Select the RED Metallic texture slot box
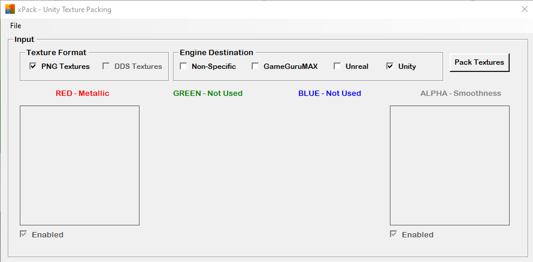The width and height of the screenshot is (533, 262). (80, 165)
